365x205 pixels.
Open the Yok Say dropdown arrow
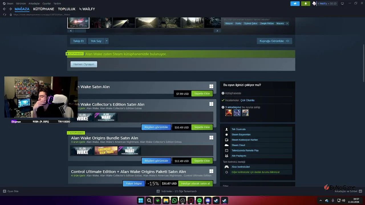[x=106, y=41]
